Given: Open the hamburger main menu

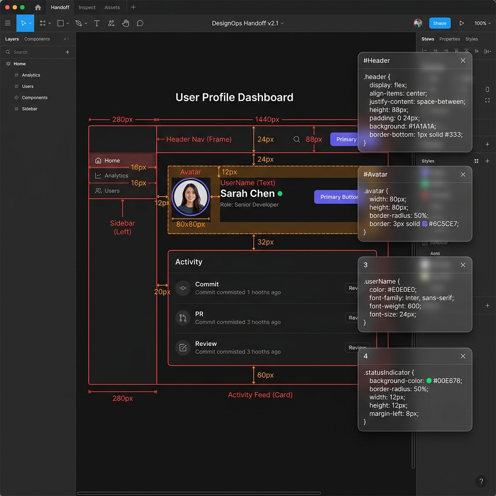Looking at the screenshot, I should click(x=8, y=23).
